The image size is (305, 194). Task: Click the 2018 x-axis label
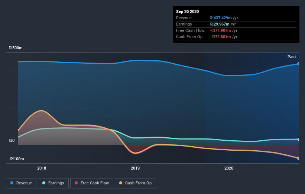click(x=42, y=168)
